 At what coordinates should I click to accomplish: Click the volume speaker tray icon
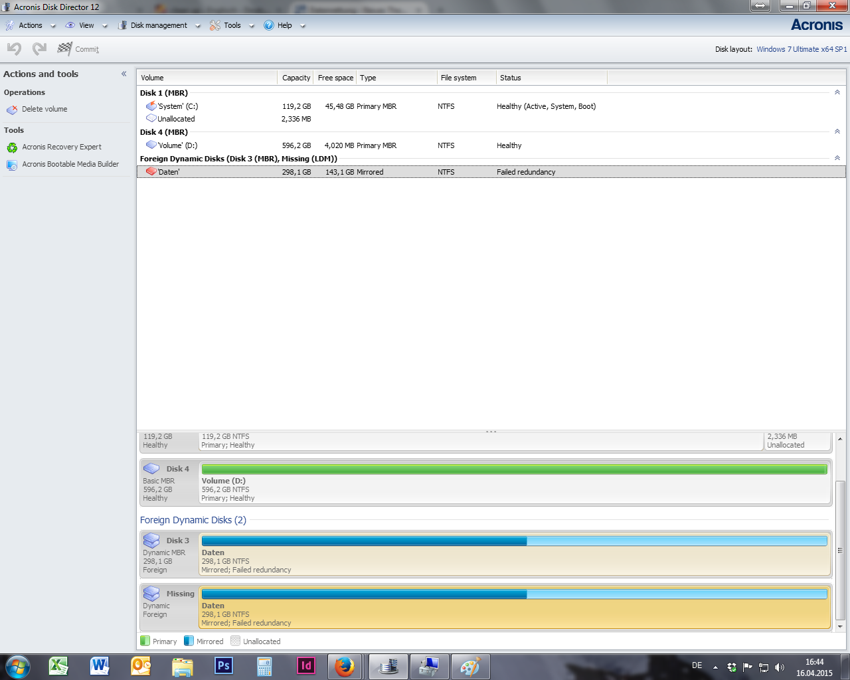pyautogui.click(x=779, y=667)
